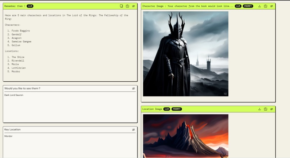The image size is (290, 158).
Task: Click PROMPT badge in Character Image header
Action: [x=248, y=6]
